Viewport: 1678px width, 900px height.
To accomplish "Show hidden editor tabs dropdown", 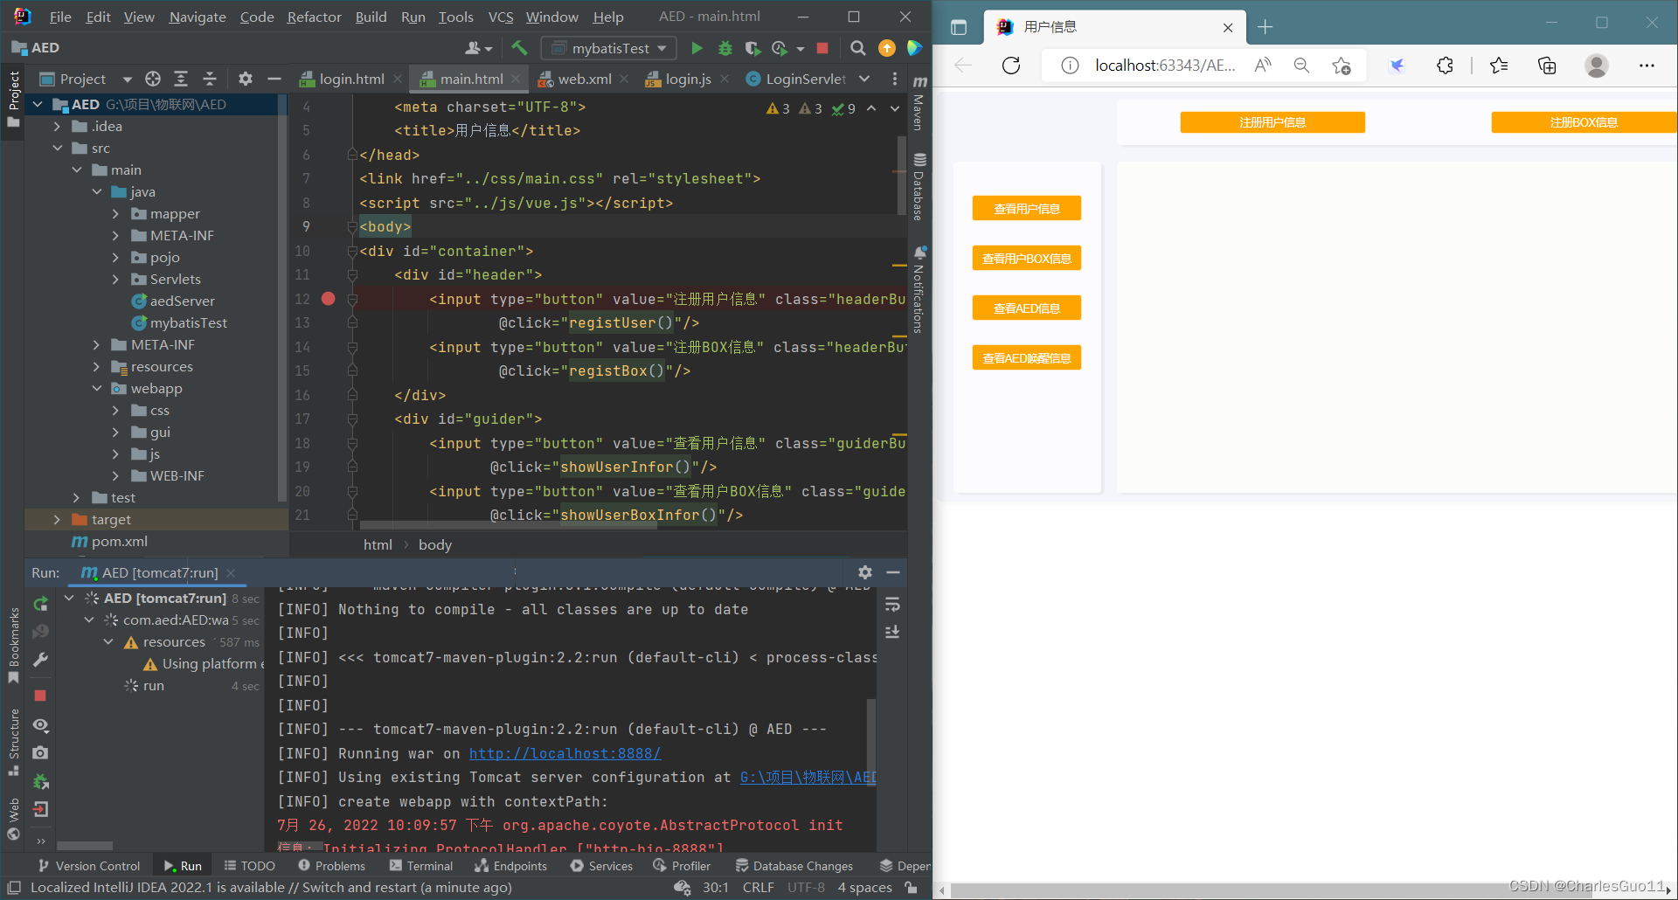I will tap(864, 79).
